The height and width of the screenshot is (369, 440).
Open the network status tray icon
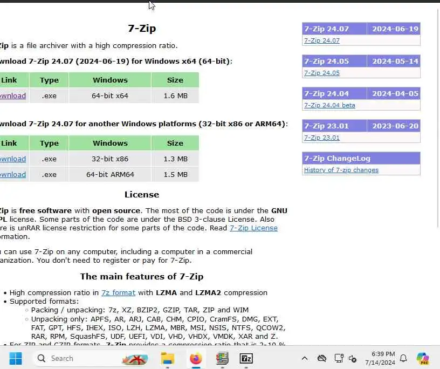click(339, 358)
